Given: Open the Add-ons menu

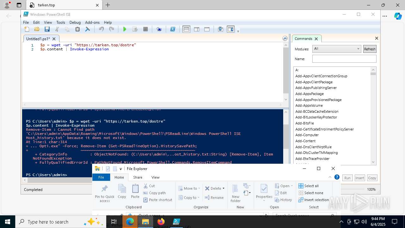Looking at the screenshot, I should coord(92,22).
